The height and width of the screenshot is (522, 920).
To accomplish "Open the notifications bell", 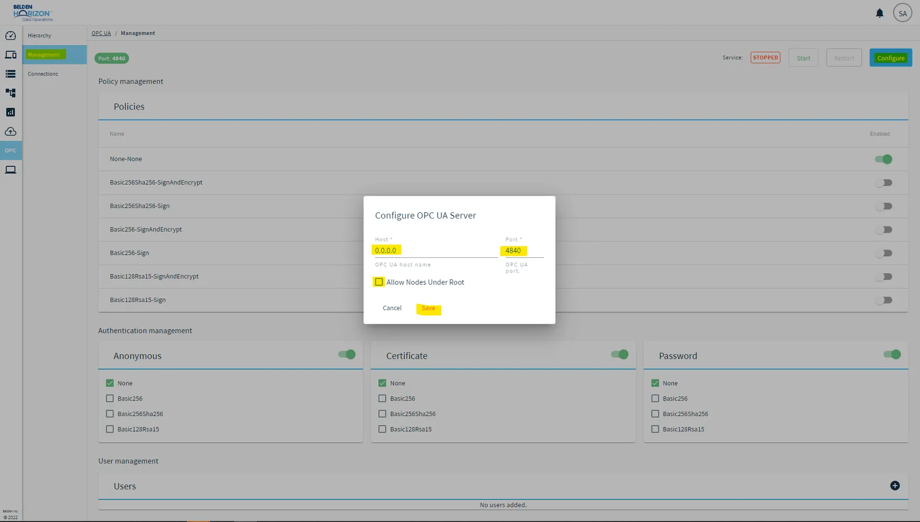I will (880, 13).
